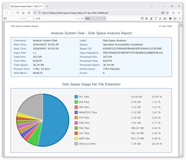Screen dimensions: 186x160
Task: Zoom out the PDF document
Action: point(77,19)
